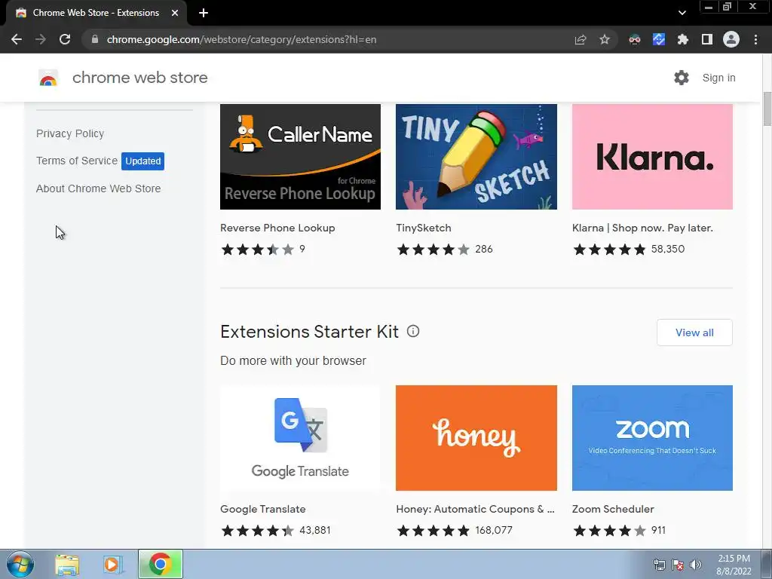Click the Chrome Web Store logo

click(48, 78)
